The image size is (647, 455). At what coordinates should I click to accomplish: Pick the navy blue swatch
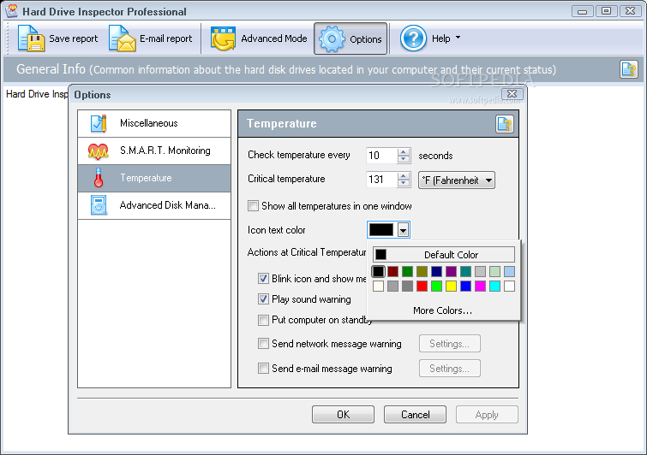(436, 271)
